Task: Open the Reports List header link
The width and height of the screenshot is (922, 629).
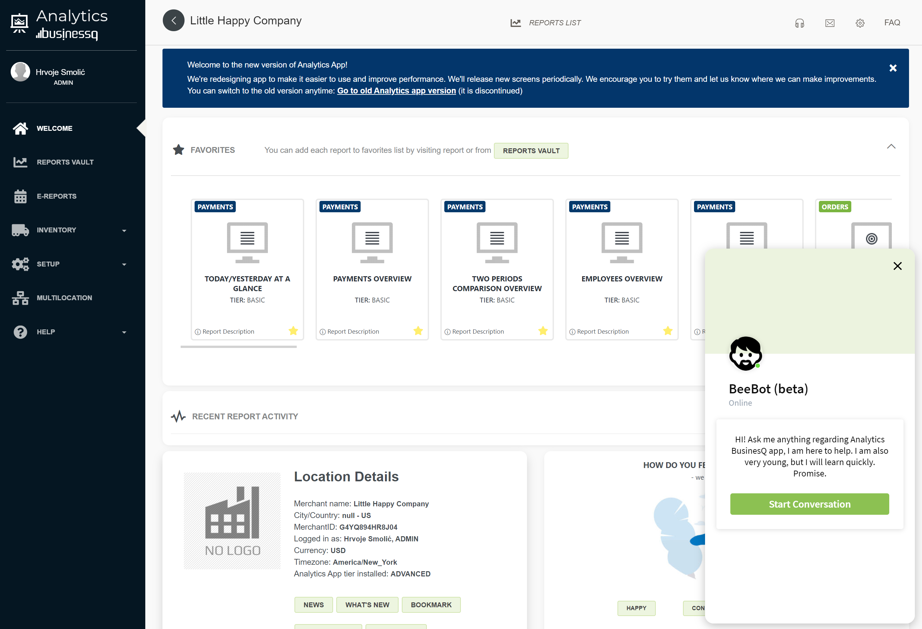Action: 555,23
